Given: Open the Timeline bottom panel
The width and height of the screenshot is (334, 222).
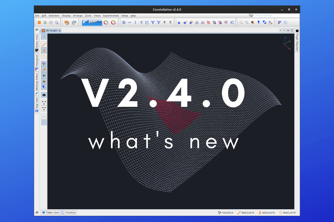Looking at the screenshot, I should pyautogui.click(x=68, y=213).
